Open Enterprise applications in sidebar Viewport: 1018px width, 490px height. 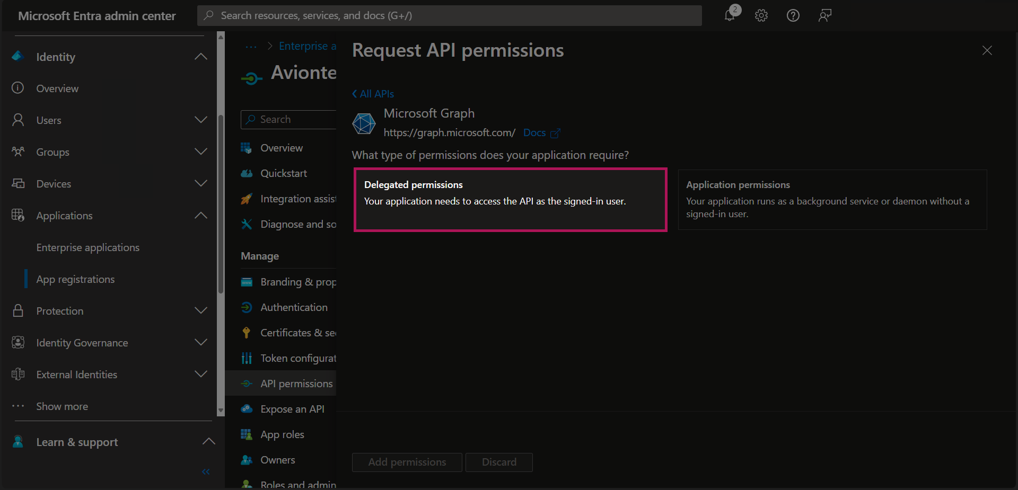tap(87, 247)
